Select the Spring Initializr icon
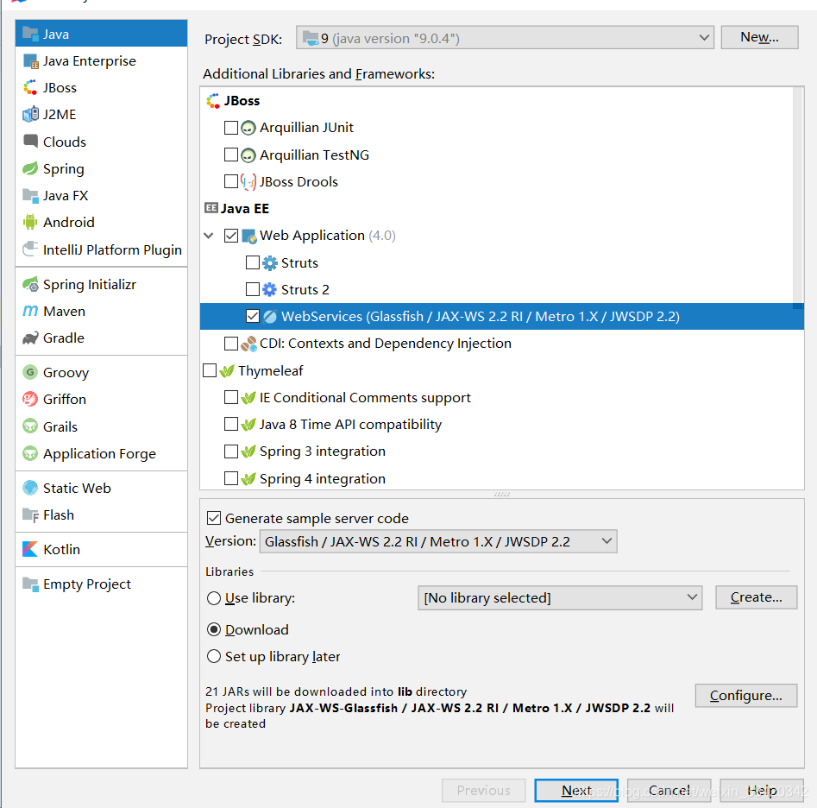 point(30,284)
